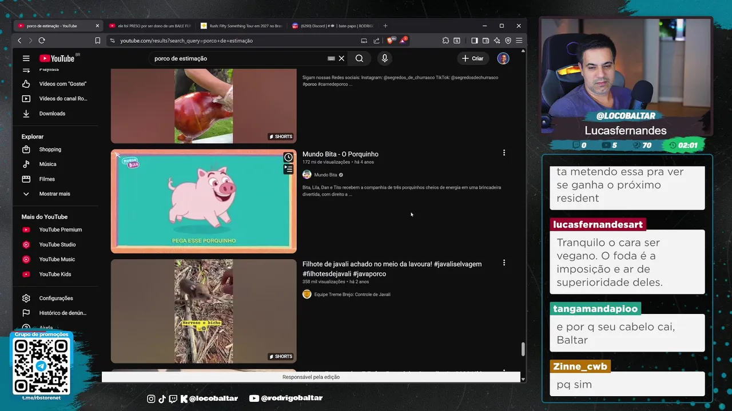The width and height of the screenshot is (732, 411).
Task: Open Mundo Bita - O Porquinho title
Action: pos(340,154)
